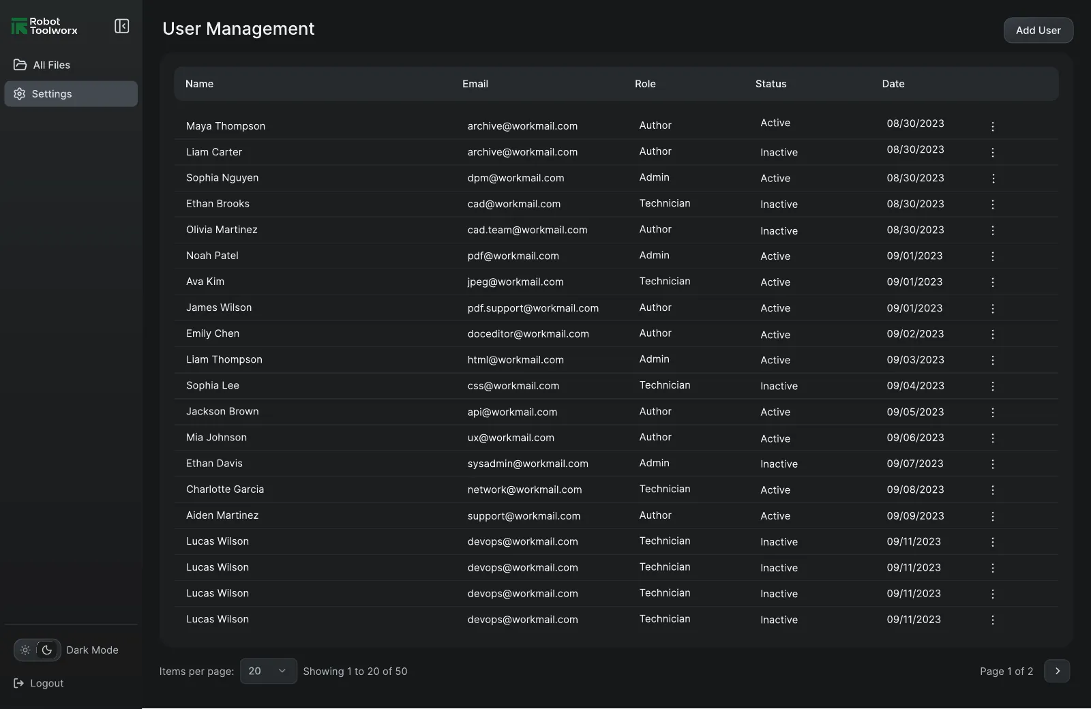Image resolution: width=1091 pixels, height=709 pixels.
Task: Click the Page 1 of 2 indicator
Action: pyautogui.click(x=1006, y=672)
